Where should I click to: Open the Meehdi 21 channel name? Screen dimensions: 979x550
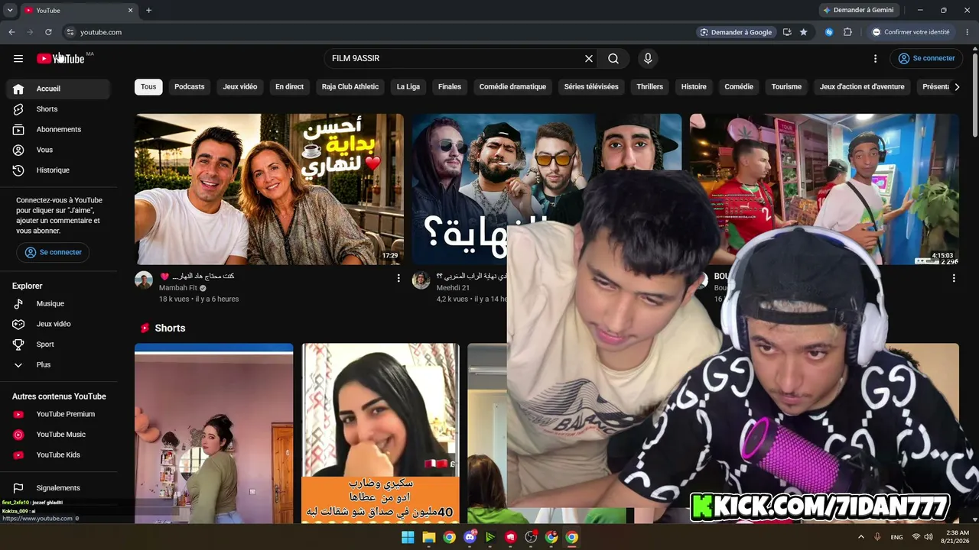453,288
